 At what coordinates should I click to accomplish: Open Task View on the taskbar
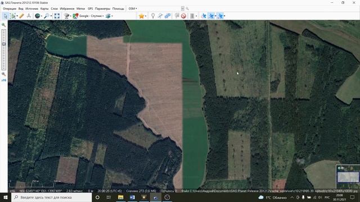[109, 197]
